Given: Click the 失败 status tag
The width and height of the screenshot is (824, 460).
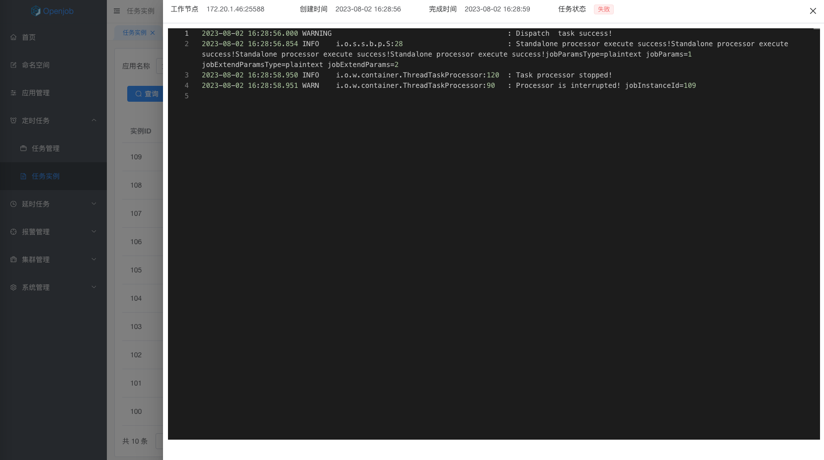Looking at the screenshot, I should pos(604,9).
